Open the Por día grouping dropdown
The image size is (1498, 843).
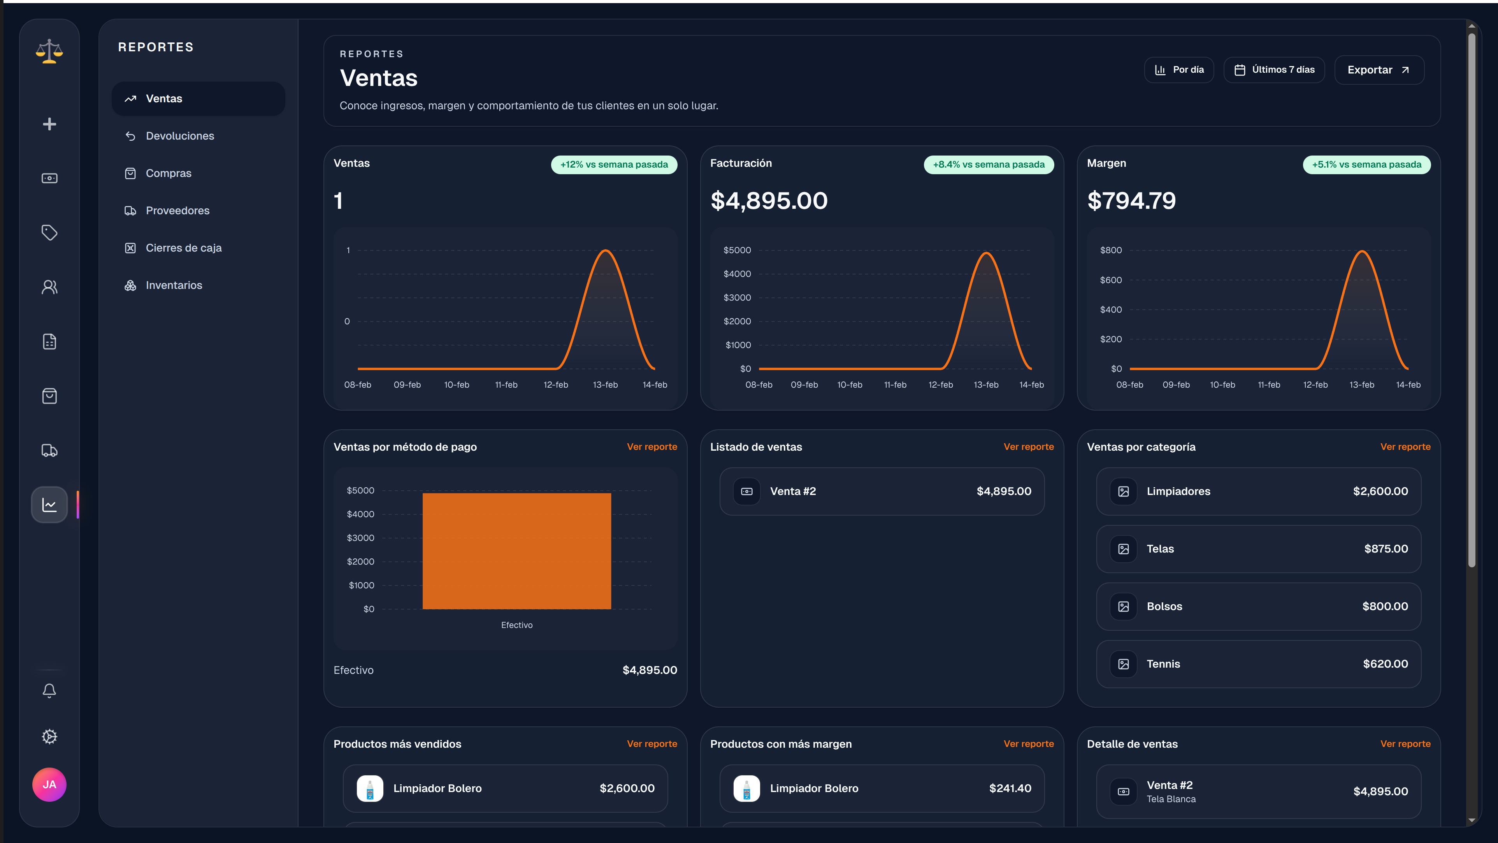click(x=1179, y=70)
